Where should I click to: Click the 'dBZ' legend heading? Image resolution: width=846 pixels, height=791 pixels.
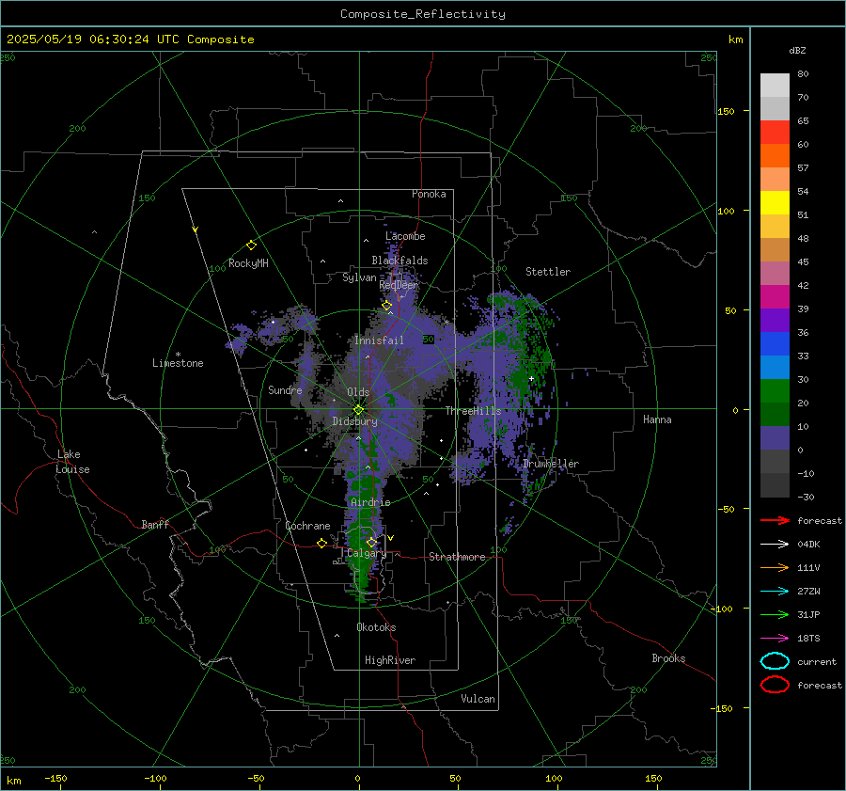(x=797, y=51)
